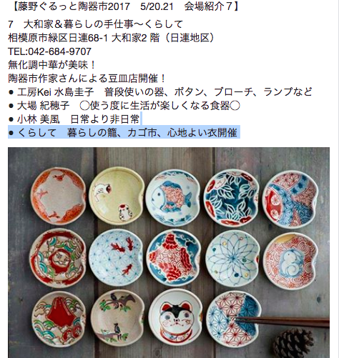Click the fish-pattern small plate

(x=173, y=198)
